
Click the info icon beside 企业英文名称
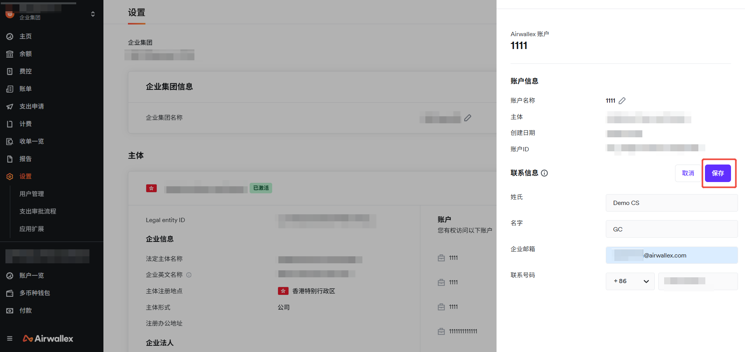click(189, 275)
